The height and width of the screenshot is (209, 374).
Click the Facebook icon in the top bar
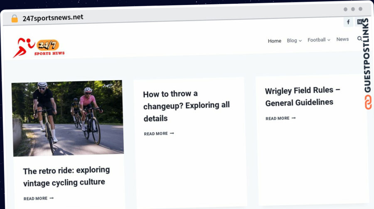(348, 22)
